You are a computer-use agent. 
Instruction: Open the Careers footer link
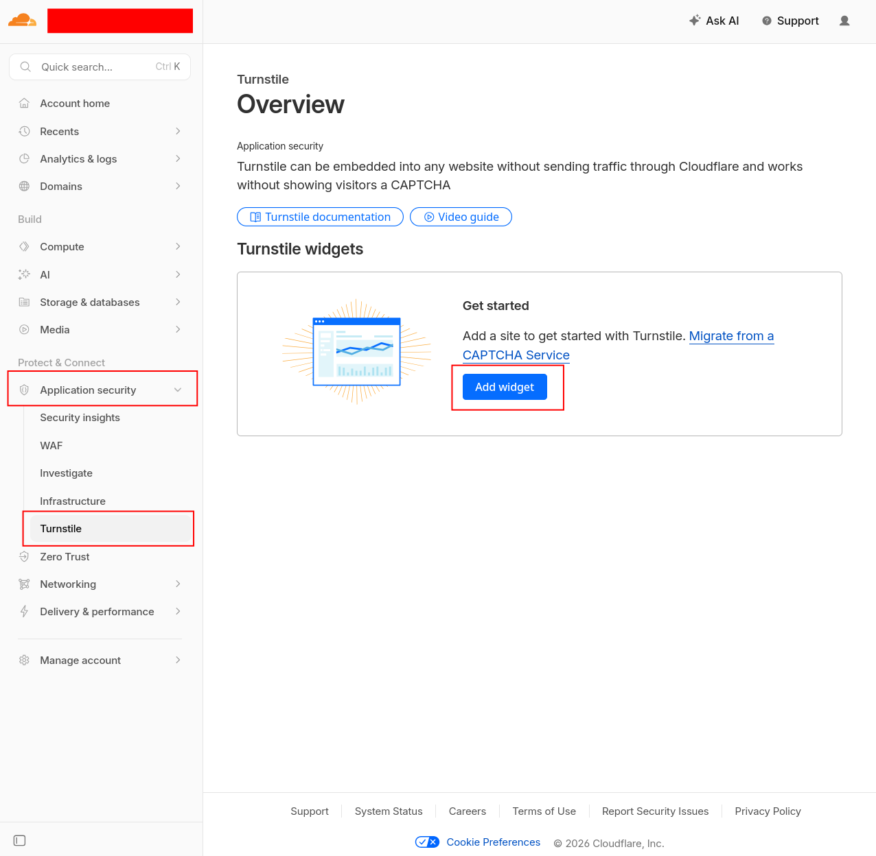pyautogui.click(x=468, y=811)
